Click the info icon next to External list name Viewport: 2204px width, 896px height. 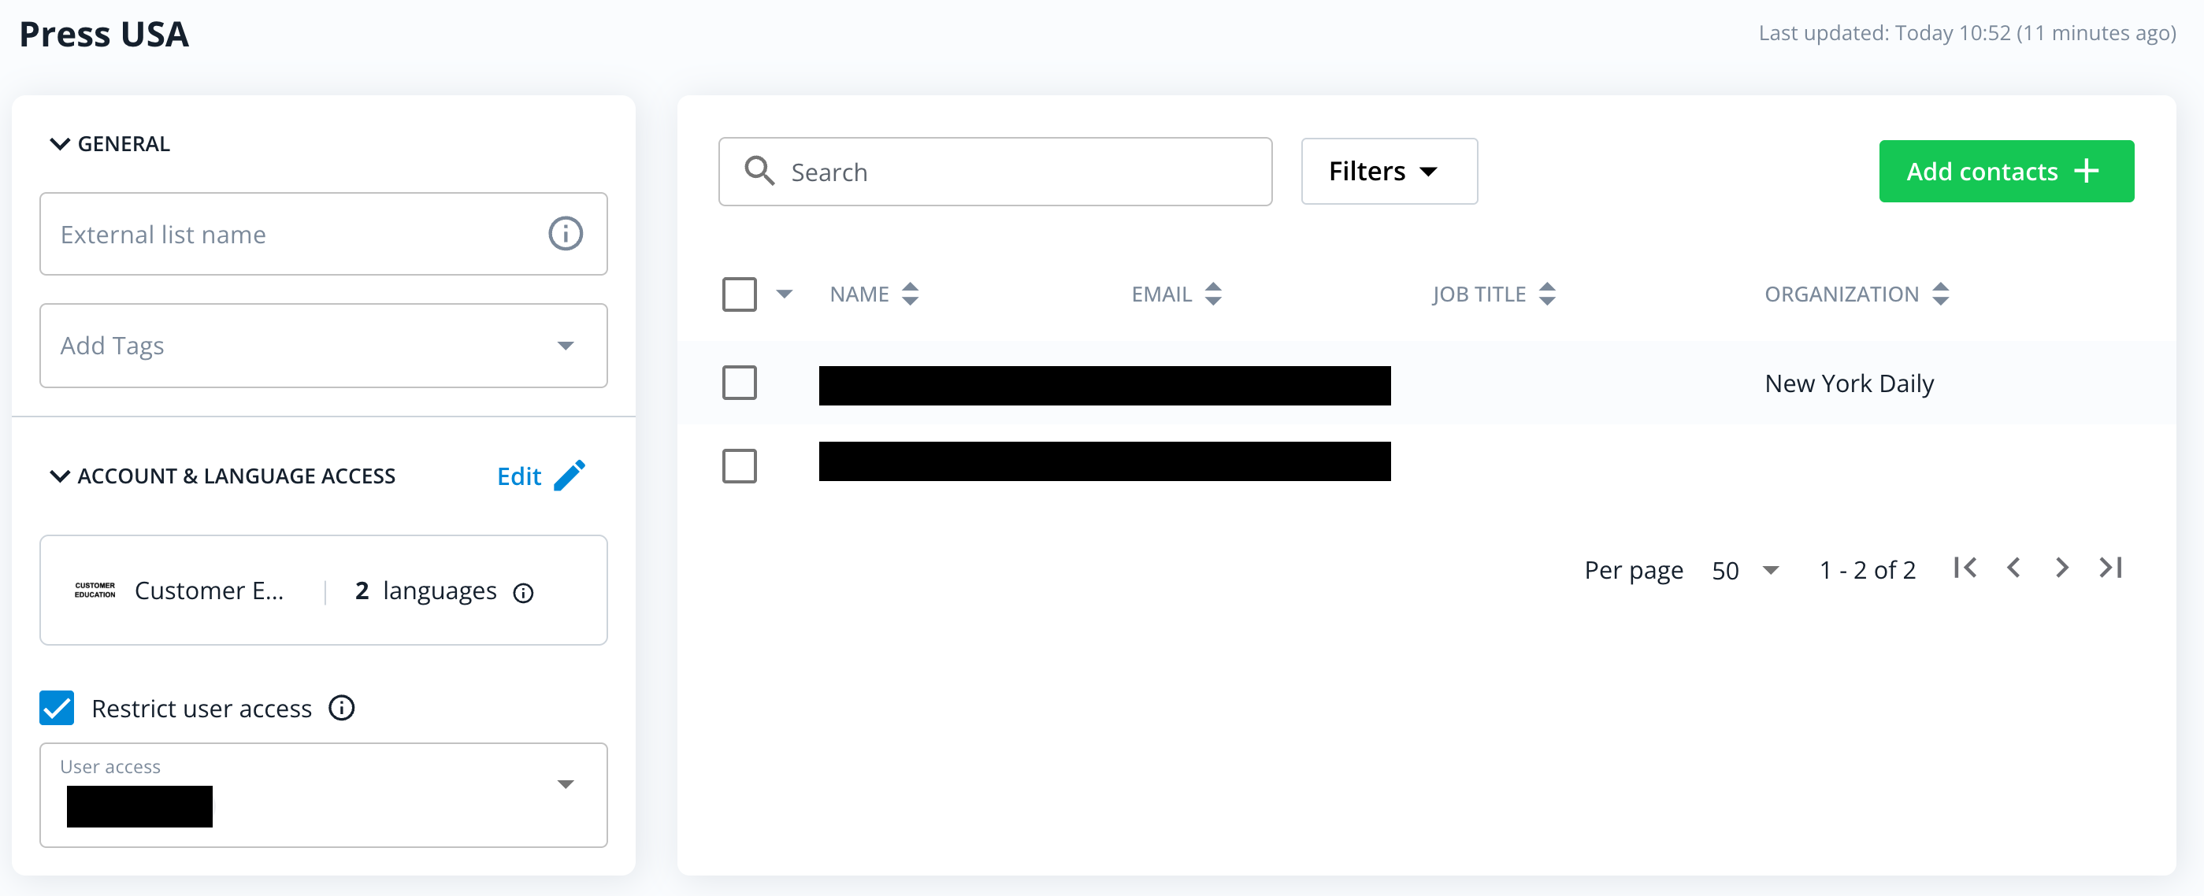click(565, 233)
